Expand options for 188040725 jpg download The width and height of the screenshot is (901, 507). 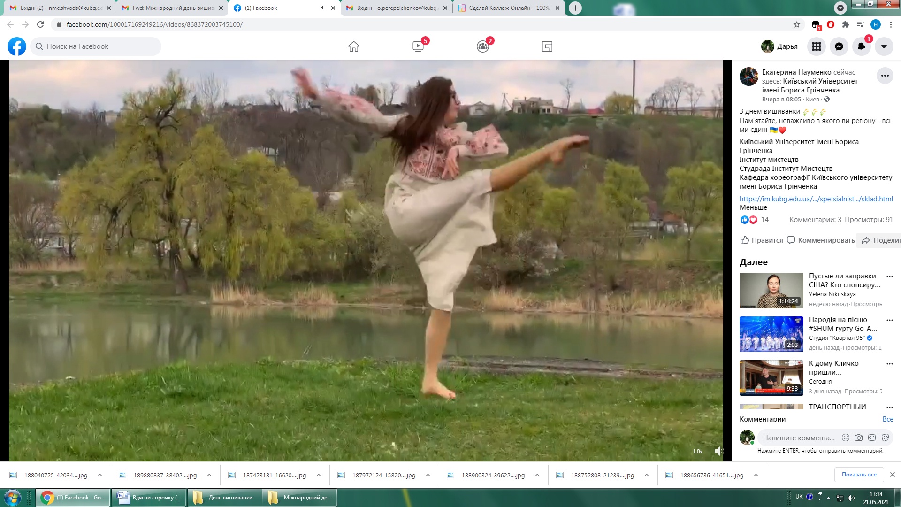click(100, 475)
